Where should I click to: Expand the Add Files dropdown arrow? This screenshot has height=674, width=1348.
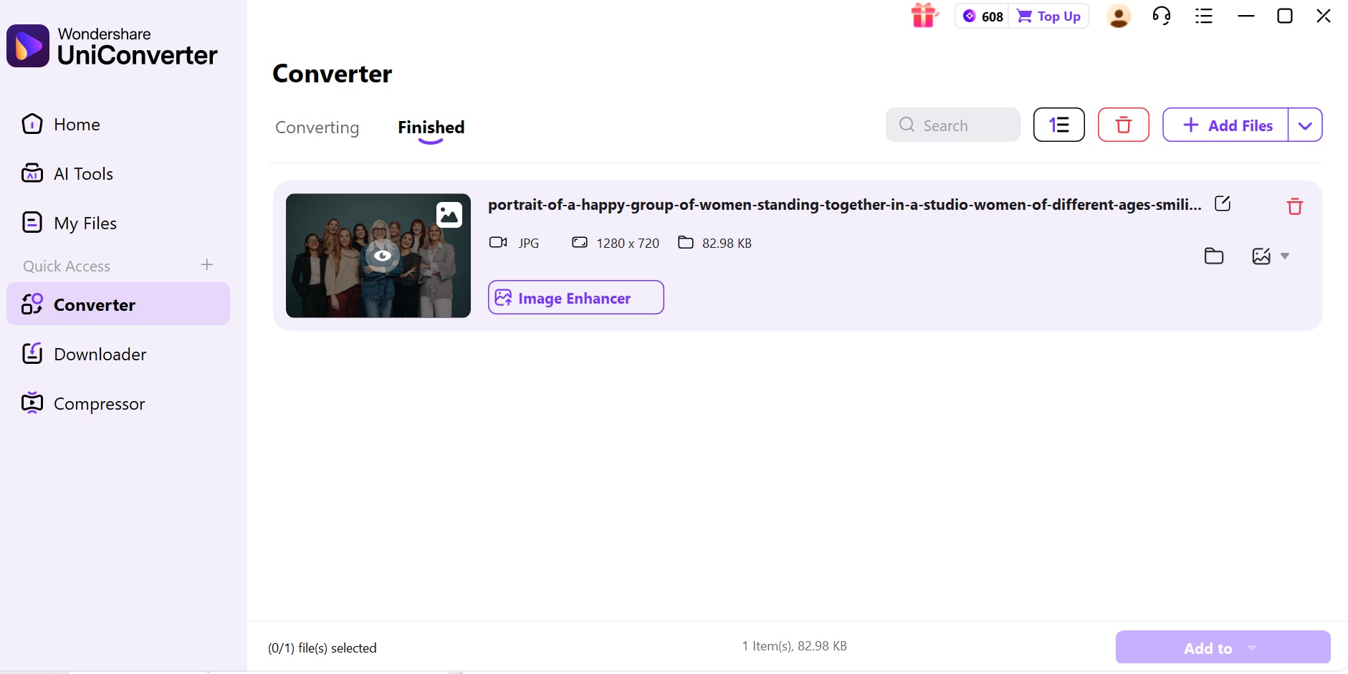[1305, 125]
